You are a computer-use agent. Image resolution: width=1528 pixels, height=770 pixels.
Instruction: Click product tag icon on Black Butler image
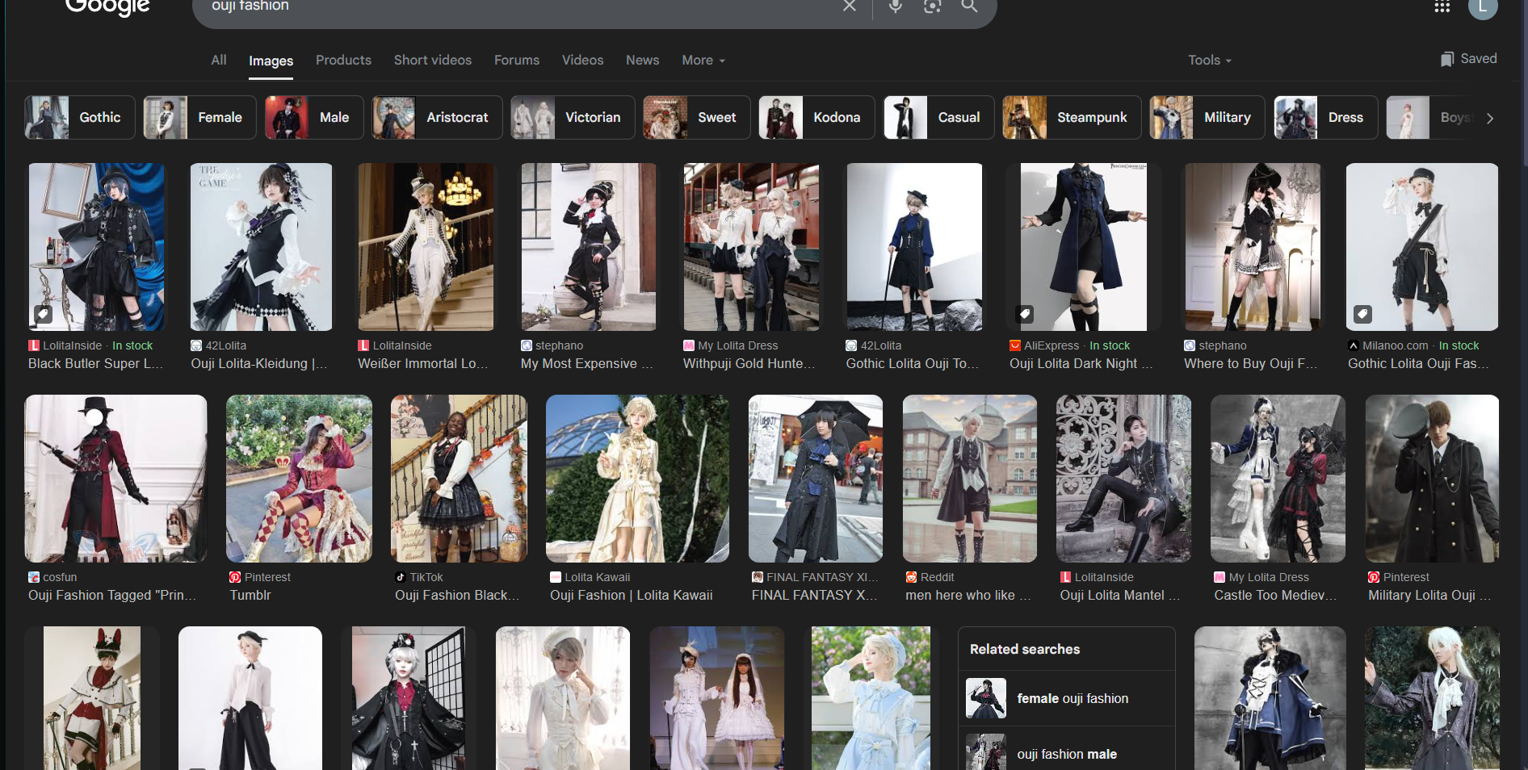(x=44, y=314)
